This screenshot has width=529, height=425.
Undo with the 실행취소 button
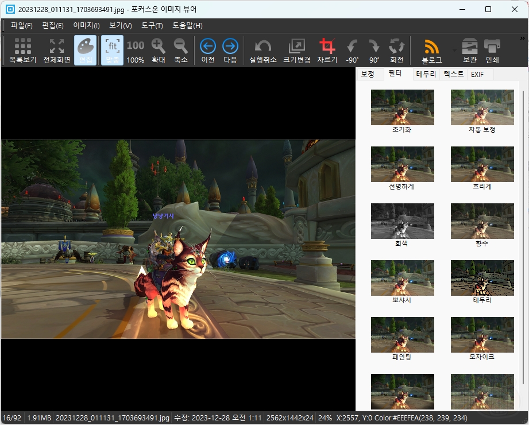[x=263, y=51]
